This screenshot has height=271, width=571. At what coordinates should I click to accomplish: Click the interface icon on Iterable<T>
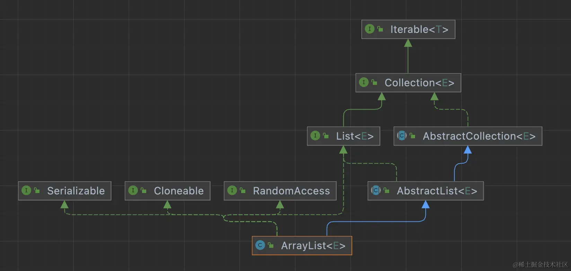(370, 29)
